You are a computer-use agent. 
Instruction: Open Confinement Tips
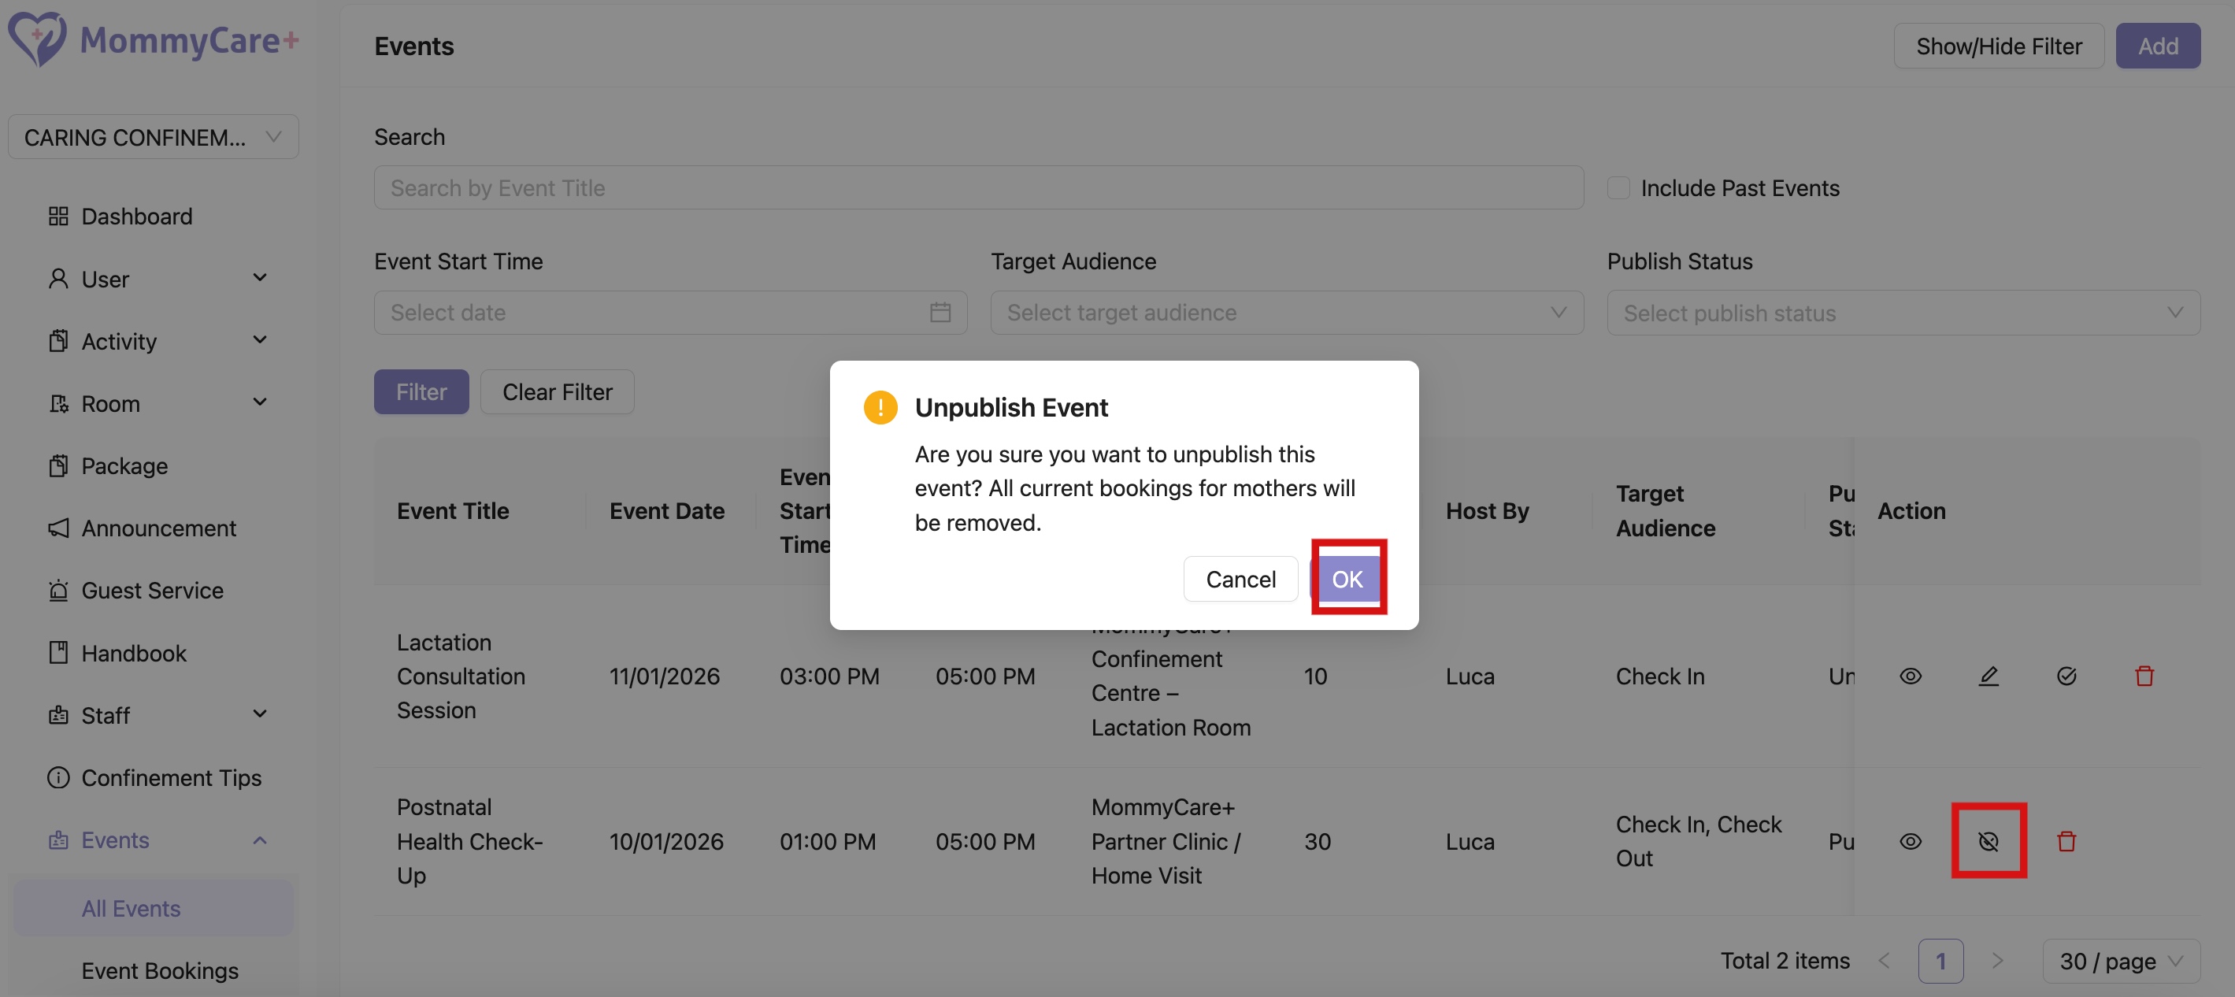[x=170, y=777]
